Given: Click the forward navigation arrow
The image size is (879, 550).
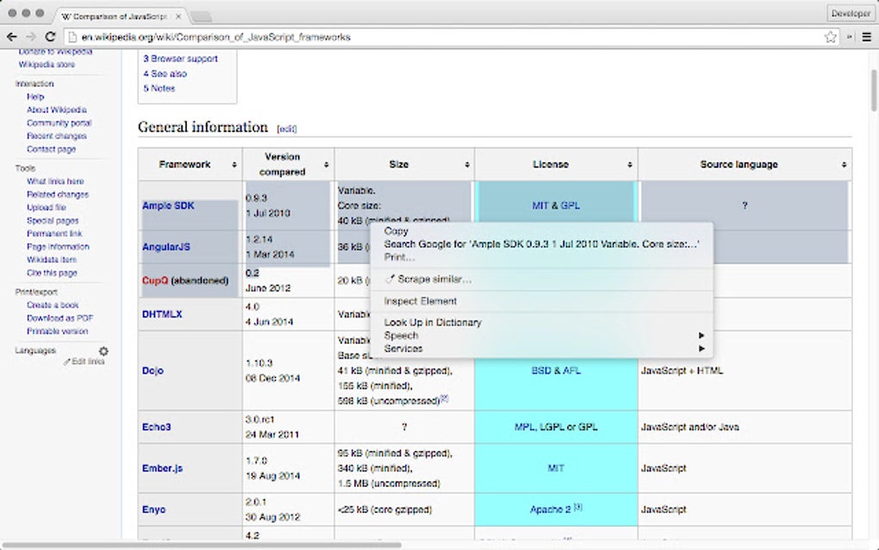Looking at the screenshot, I should click(32, 37).
